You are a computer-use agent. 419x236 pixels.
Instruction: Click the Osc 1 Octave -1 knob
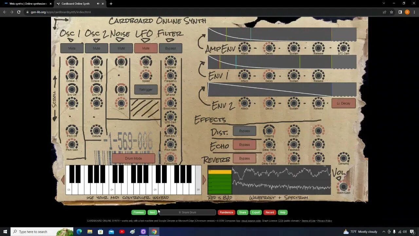click(72, 75)
